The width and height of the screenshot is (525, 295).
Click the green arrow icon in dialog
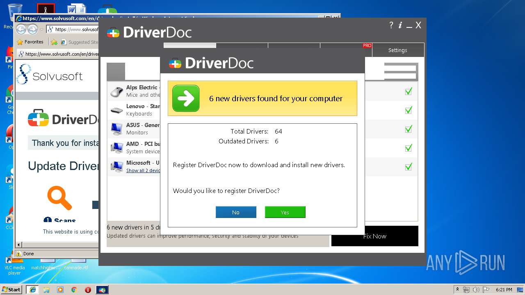186,98
